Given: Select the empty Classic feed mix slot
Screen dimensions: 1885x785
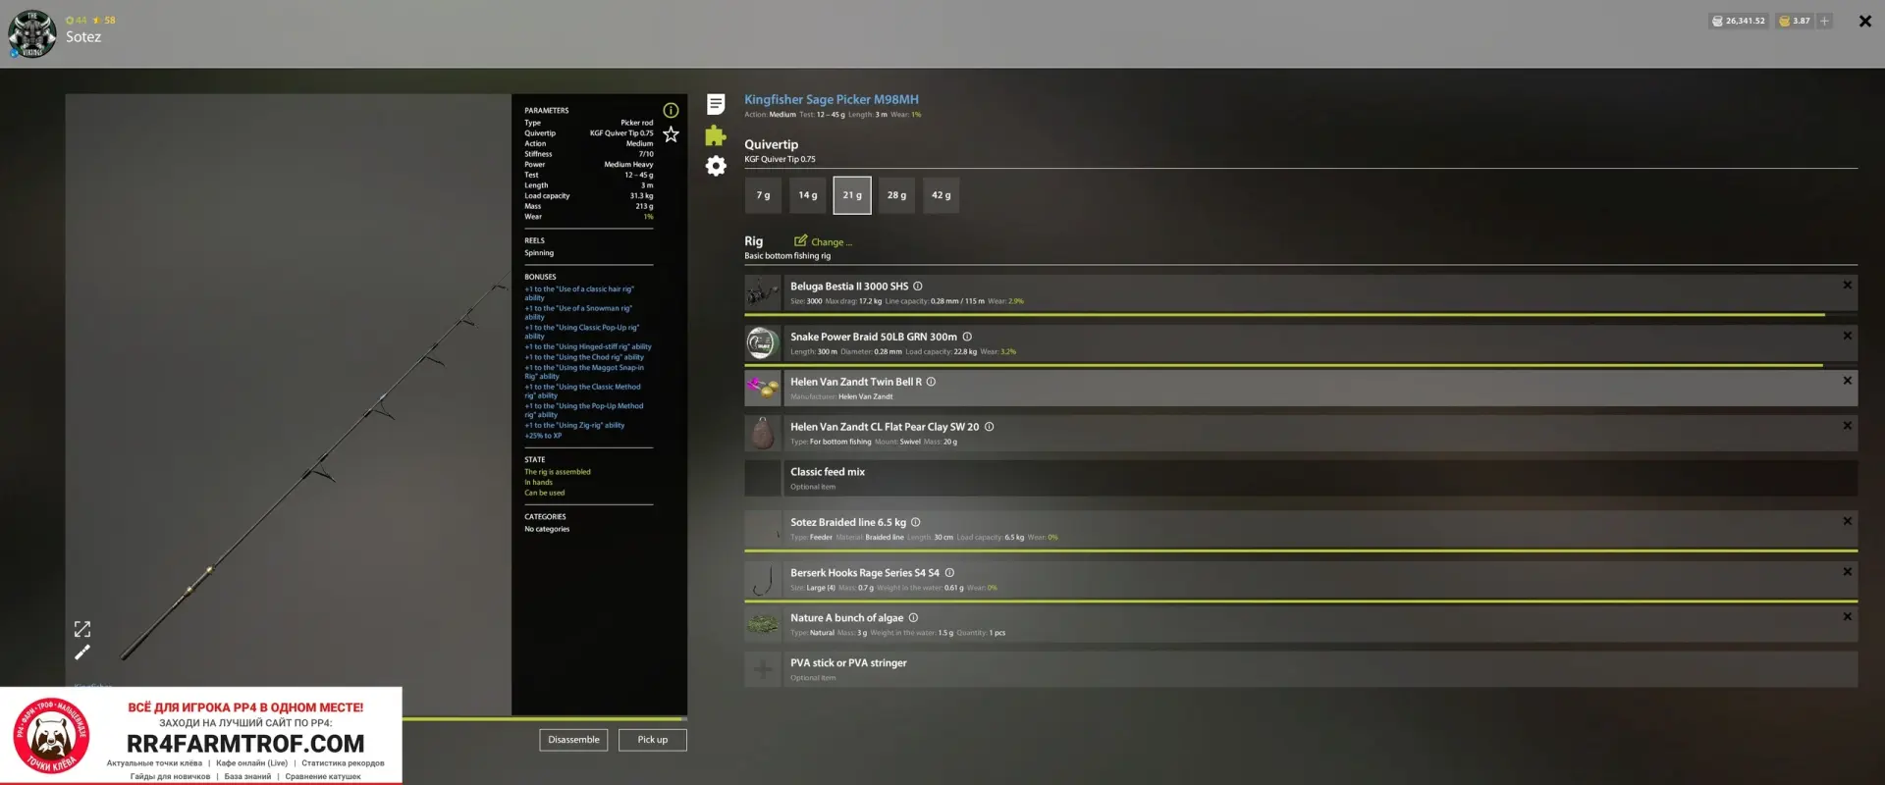Looking at the screenshot, I should pyautogui.click(x=1301, y=478).
